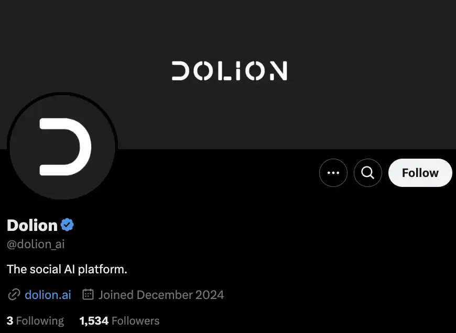
Task: Open the three-dot more options menu
Action: (x=333, y=173)
